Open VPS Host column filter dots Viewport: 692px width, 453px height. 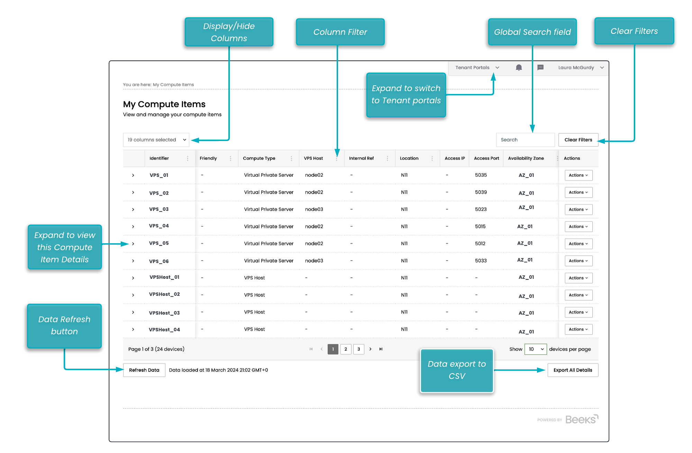click(336, 159)
